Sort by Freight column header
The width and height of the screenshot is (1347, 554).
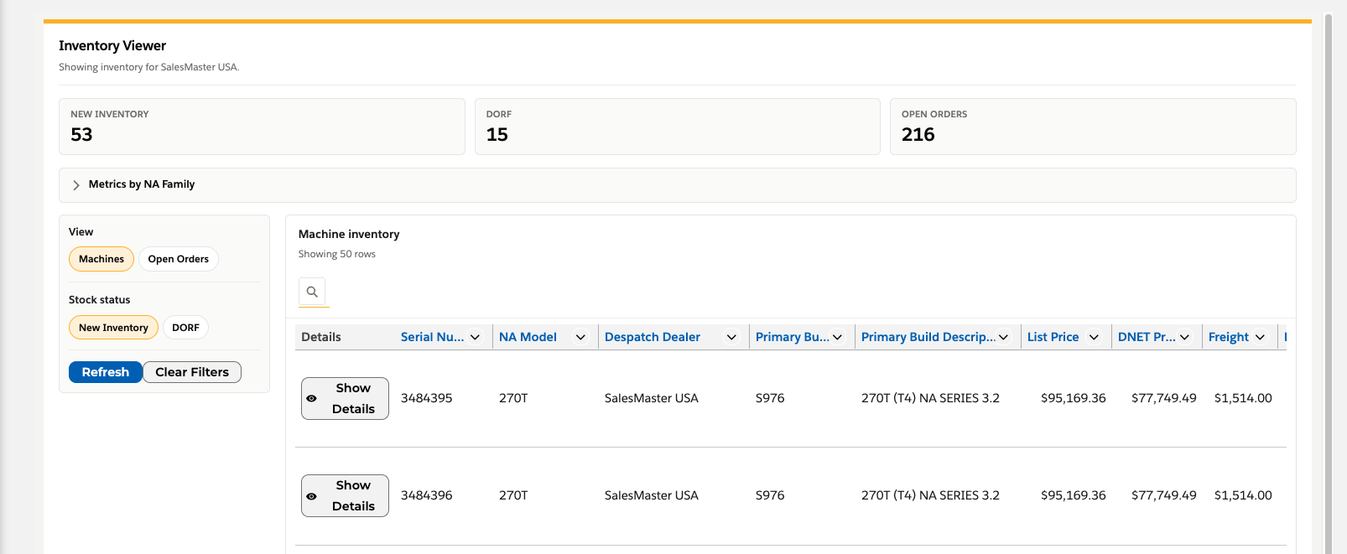[1229, 337]
